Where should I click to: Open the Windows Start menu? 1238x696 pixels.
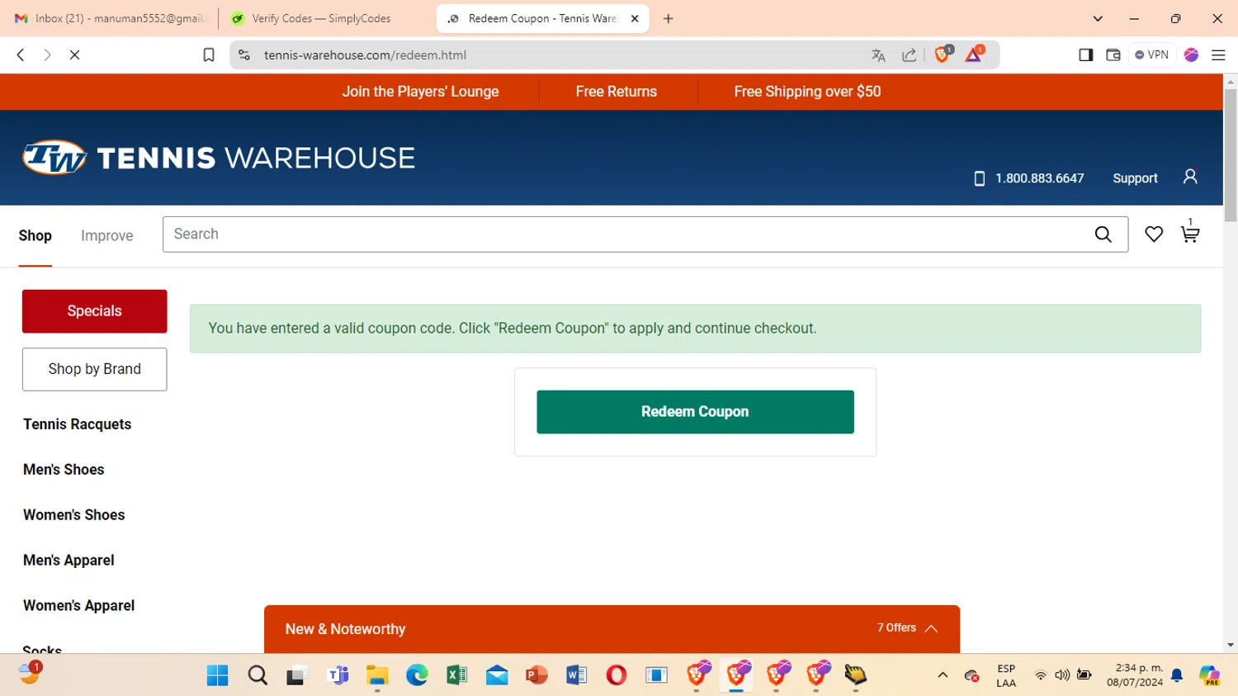(218, 675)
